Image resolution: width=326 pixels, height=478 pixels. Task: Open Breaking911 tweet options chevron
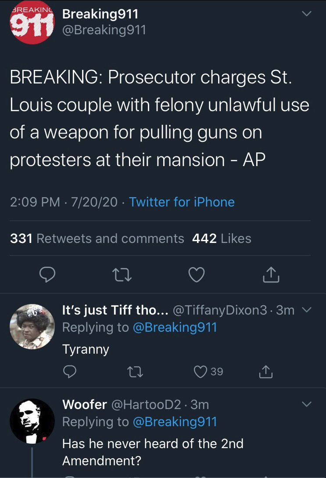307,14
